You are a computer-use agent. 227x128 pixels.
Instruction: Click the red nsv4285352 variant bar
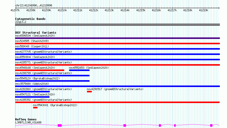(x=117, y=102)
